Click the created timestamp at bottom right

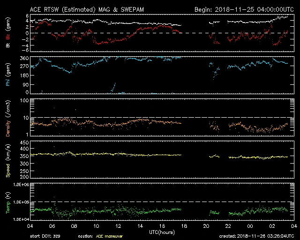click(x=257, y=237)
